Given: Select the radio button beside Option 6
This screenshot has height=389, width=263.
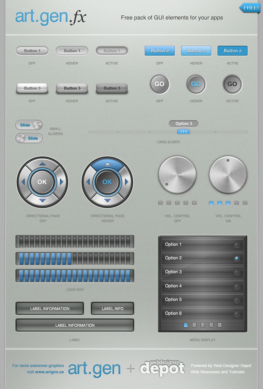Looking at the screenshot, I should click(237, 313).
